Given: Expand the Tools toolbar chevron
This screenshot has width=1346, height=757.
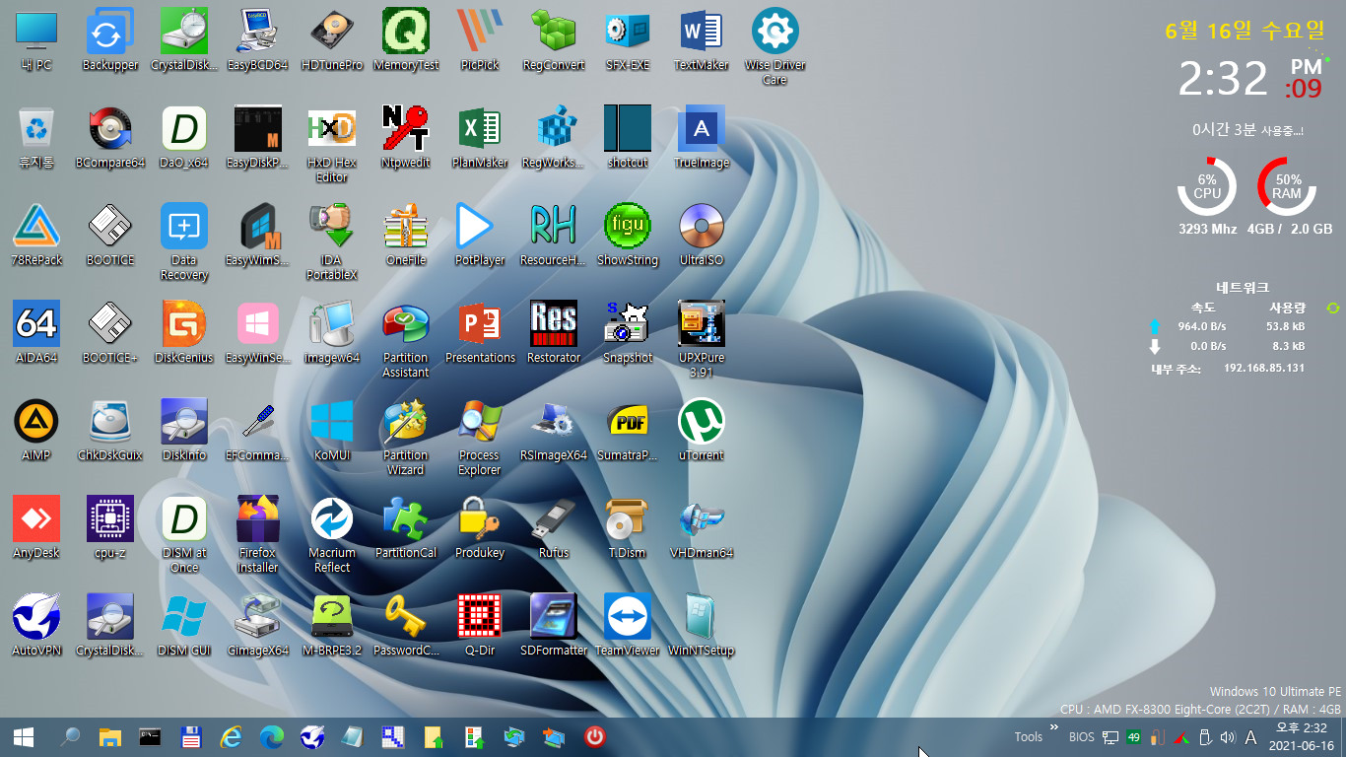Looking at the screenshot, I should pos(1054,728).
